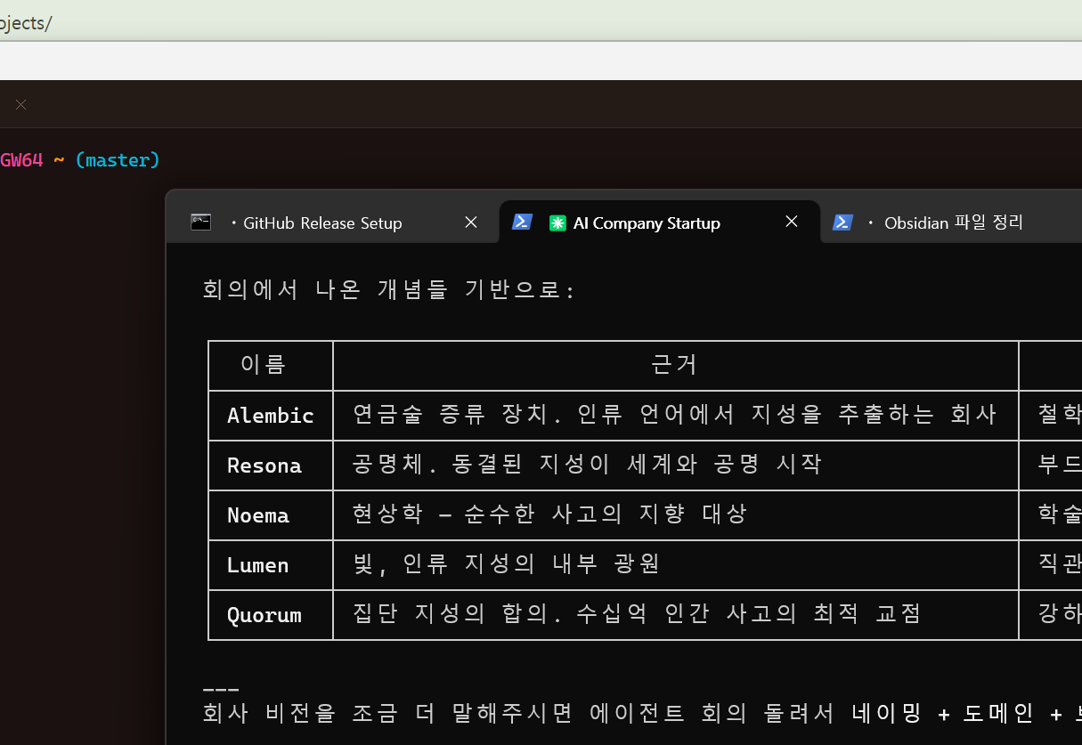Click the PowerShell icon on AI Company Startup tab
Screen dimensions: 1082x745
(522, 223)
